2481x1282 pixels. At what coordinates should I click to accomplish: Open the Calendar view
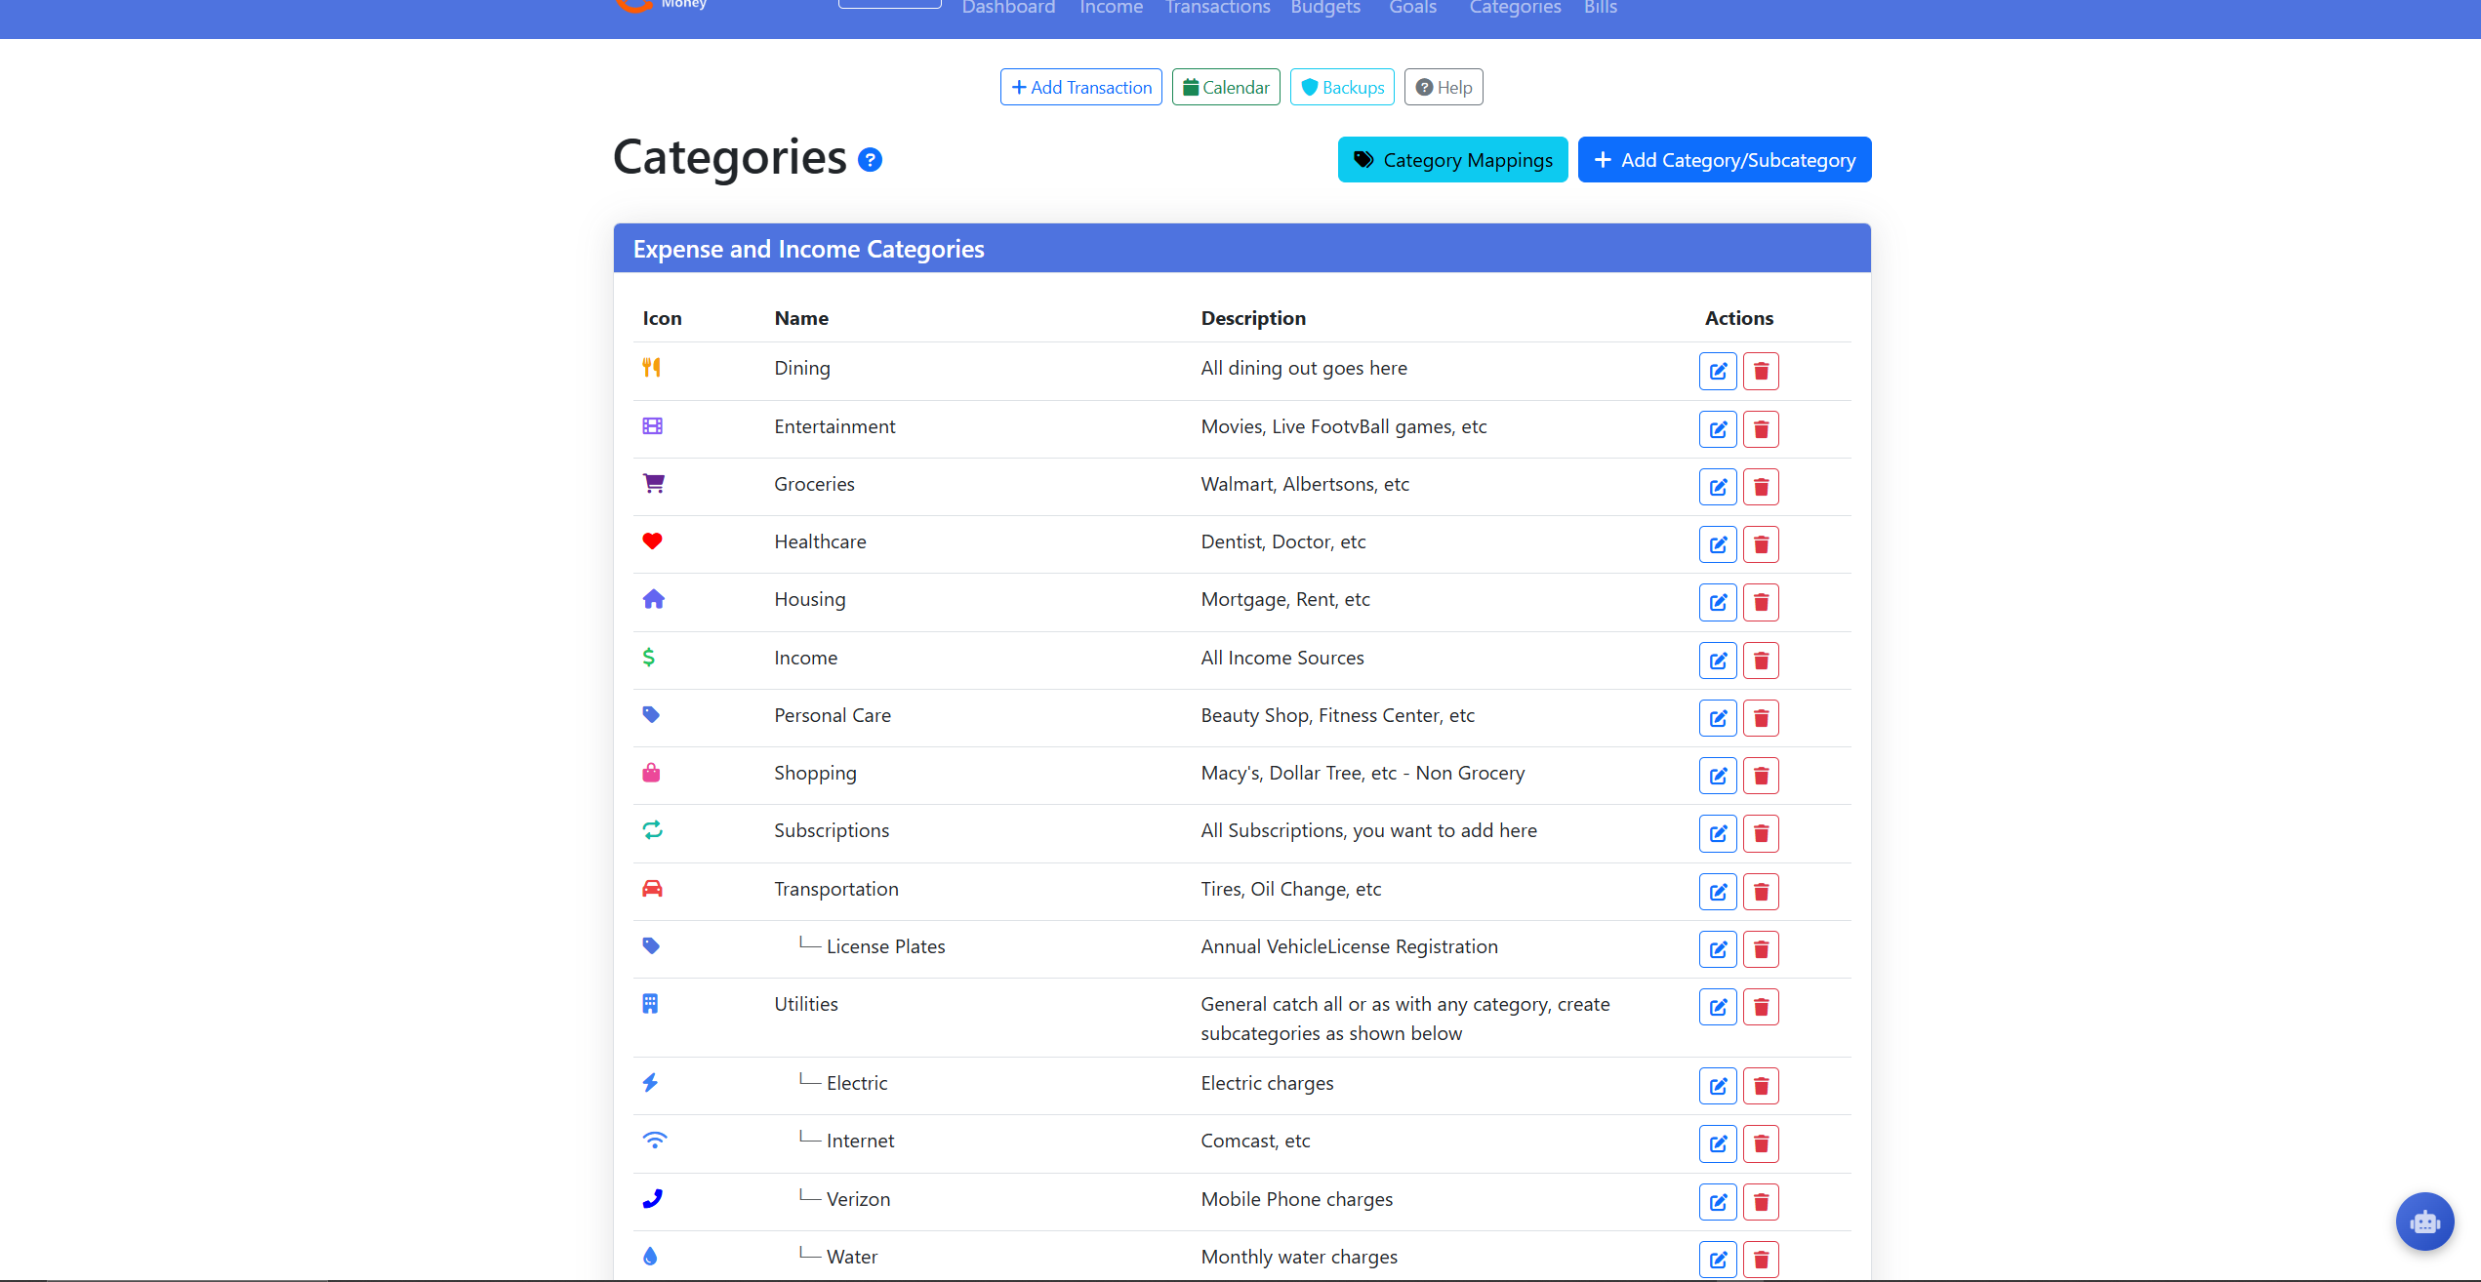[x=1225, y=87]
